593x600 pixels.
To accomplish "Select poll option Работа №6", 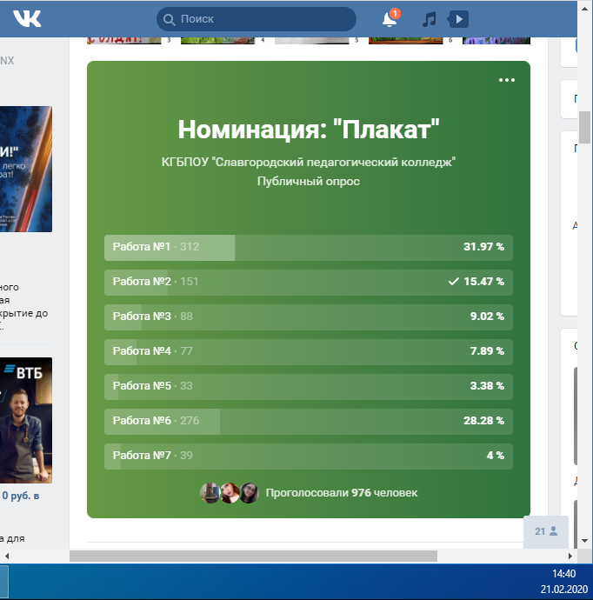I will pyautogui.click(x=308, y=421).
